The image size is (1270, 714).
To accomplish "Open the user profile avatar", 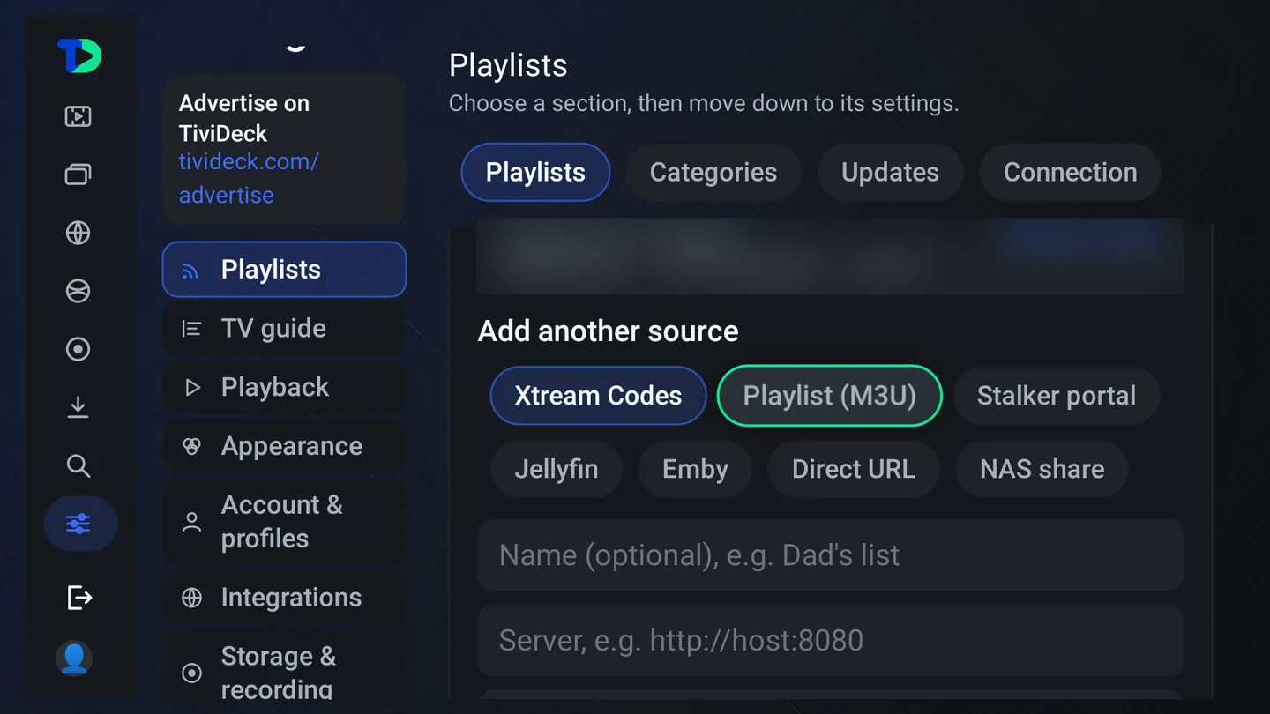I will 74,658.
